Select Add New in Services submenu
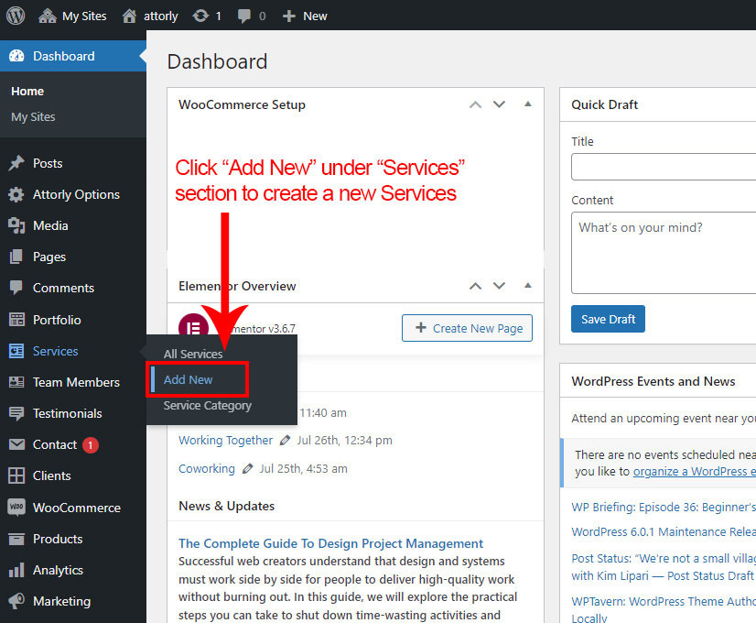756x623 pixels. click(x=189, y=379)
